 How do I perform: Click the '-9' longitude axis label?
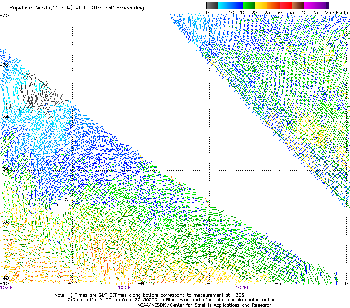tap(141, 283)
